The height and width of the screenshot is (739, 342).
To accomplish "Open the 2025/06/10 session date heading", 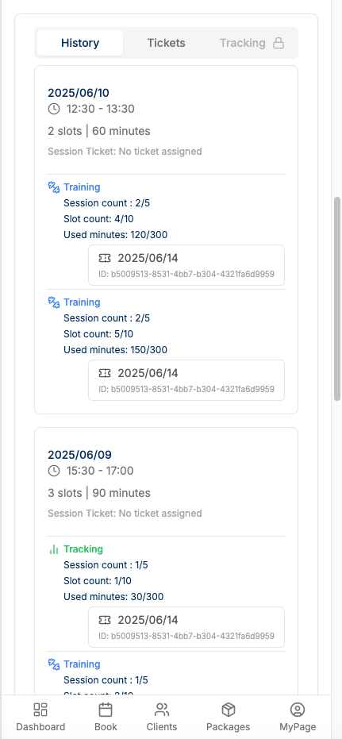I will (x=79, y=93).
